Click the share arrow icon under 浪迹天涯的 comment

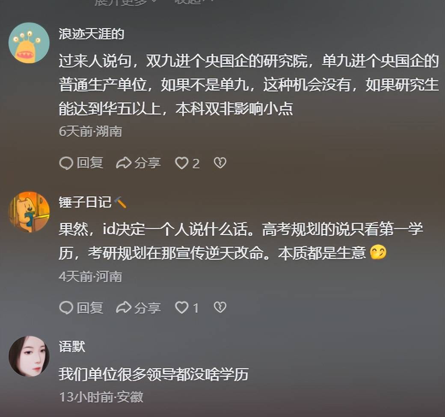tap(124, 163)
